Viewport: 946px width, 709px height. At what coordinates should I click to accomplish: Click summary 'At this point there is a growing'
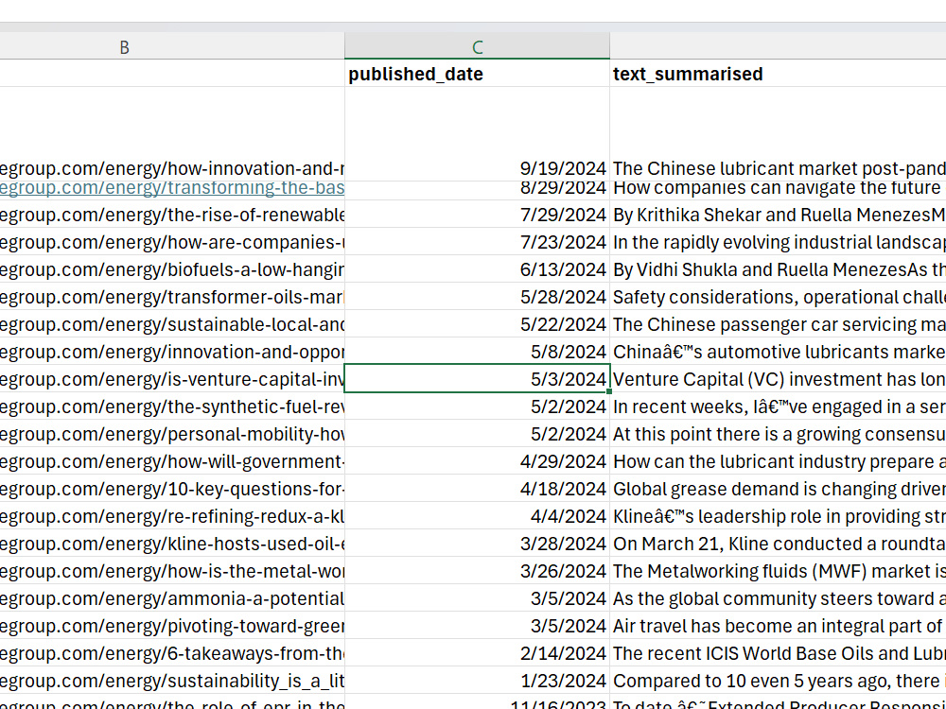(x=778, y=434)
